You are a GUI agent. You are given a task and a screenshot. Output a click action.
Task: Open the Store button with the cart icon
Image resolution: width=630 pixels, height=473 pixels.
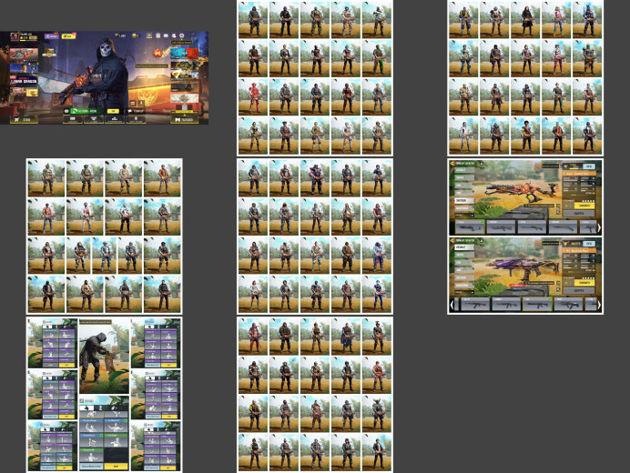pyautogui.click(x=24, y=120)
